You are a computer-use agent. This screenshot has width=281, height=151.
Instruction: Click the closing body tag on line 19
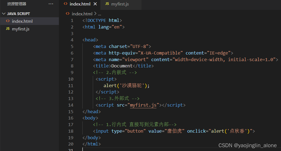point(92,138)
